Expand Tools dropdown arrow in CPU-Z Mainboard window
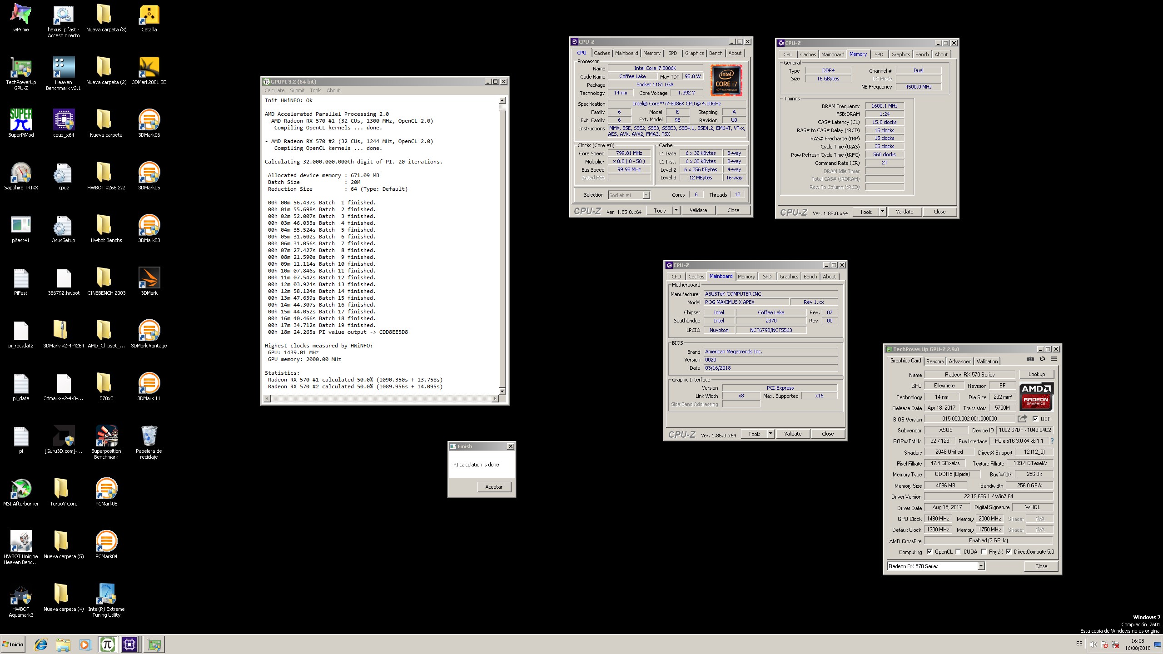This screenshot has height=654, width=1163. (x=770, y=434)
